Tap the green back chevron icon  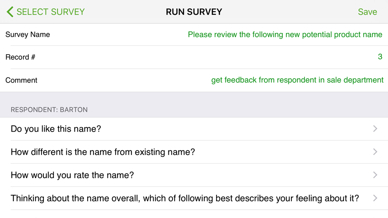click(x=10, y=12)
